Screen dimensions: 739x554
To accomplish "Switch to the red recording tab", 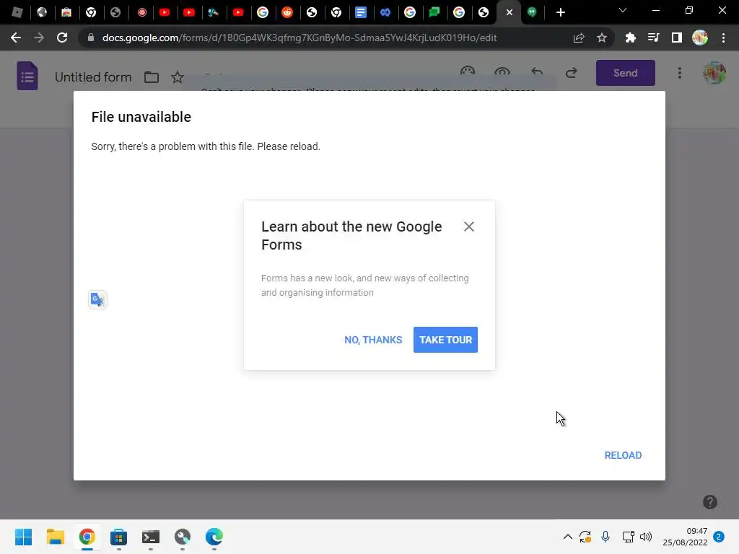I will click(x=141, y=12).
